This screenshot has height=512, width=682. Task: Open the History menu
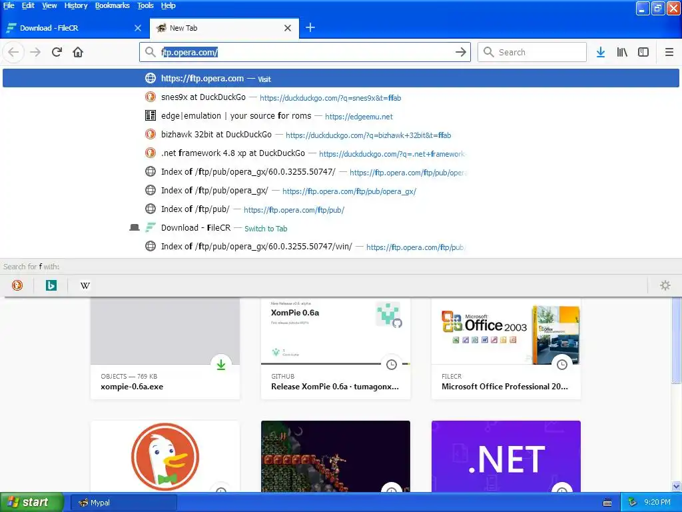[76, 5]
